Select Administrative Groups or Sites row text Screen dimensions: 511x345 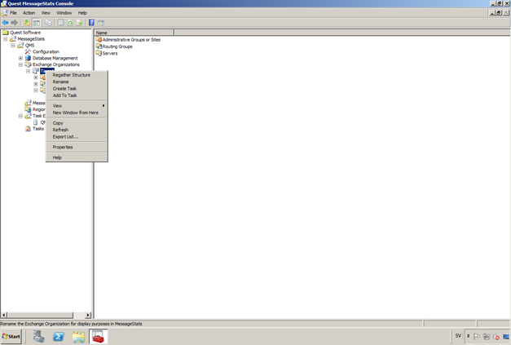pyautogui.click(x=131, y=39)
